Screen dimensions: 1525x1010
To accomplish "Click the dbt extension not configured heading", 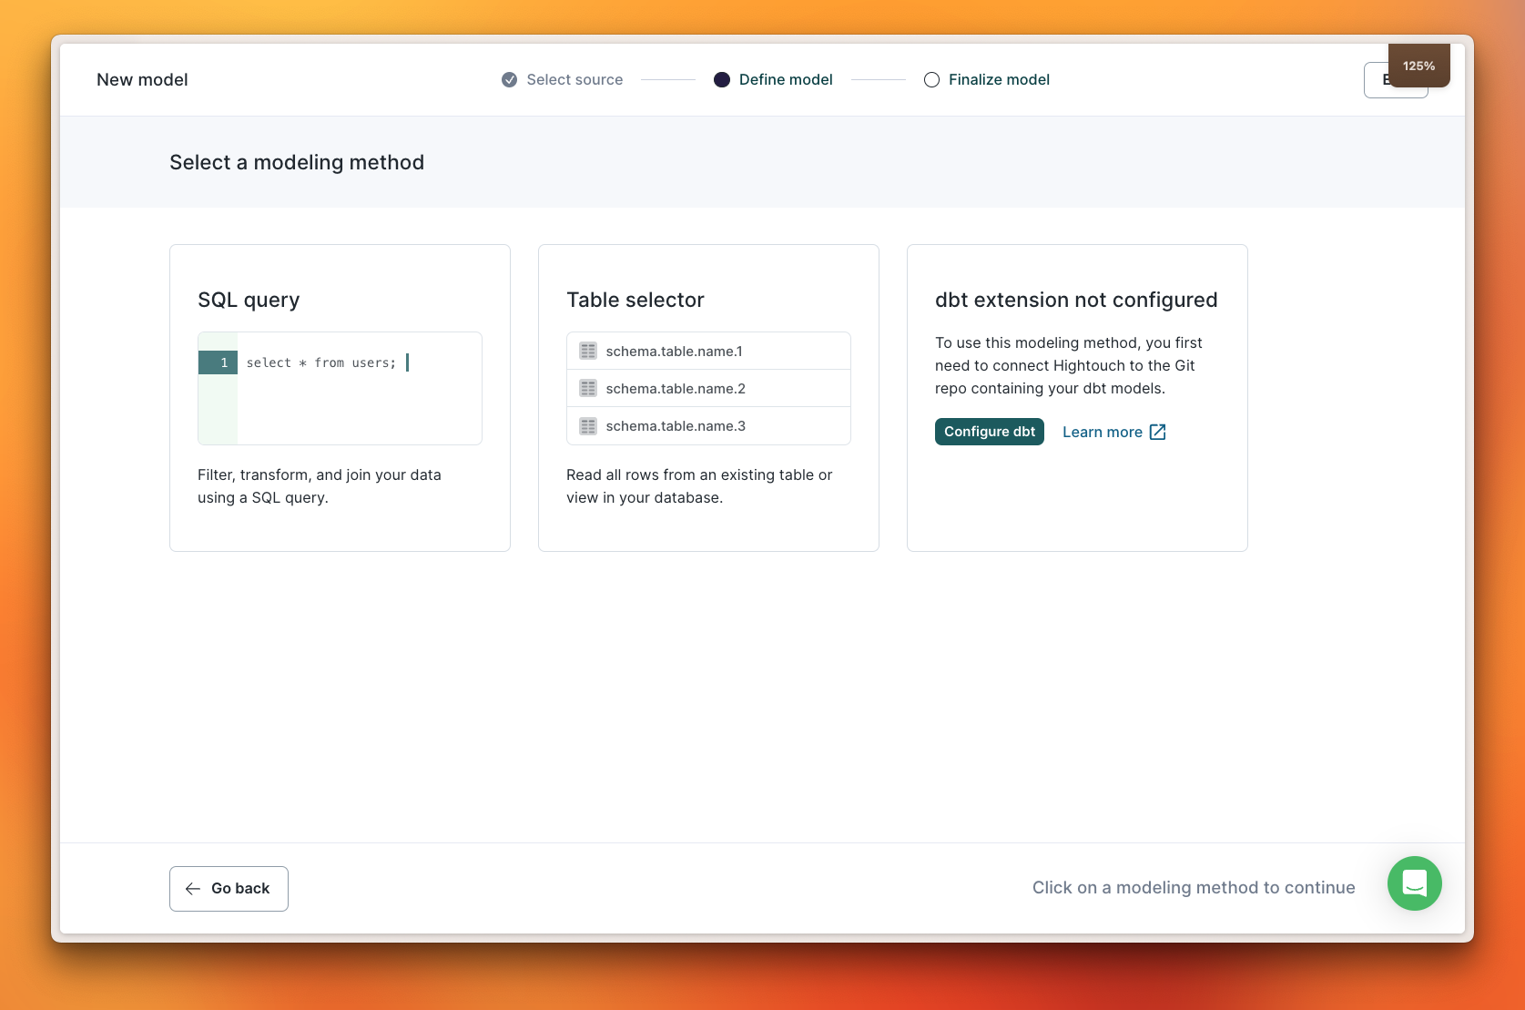I will 1076,301.
